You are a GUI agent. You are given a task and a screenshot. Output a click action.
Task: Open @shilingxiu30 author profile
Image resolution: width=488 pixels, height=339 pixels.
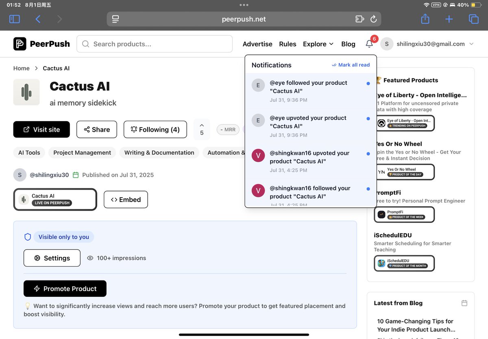pos(49,175)
